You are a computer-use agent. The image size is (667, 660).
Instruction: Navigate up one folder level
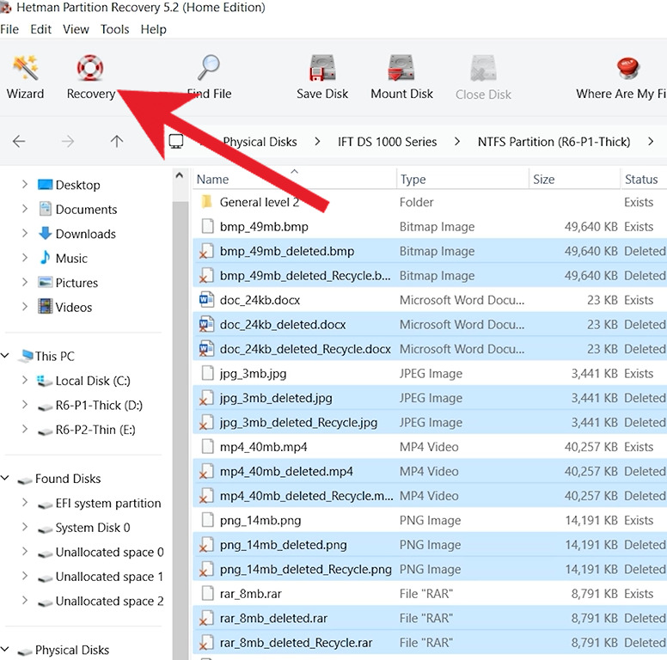(117, 141)
